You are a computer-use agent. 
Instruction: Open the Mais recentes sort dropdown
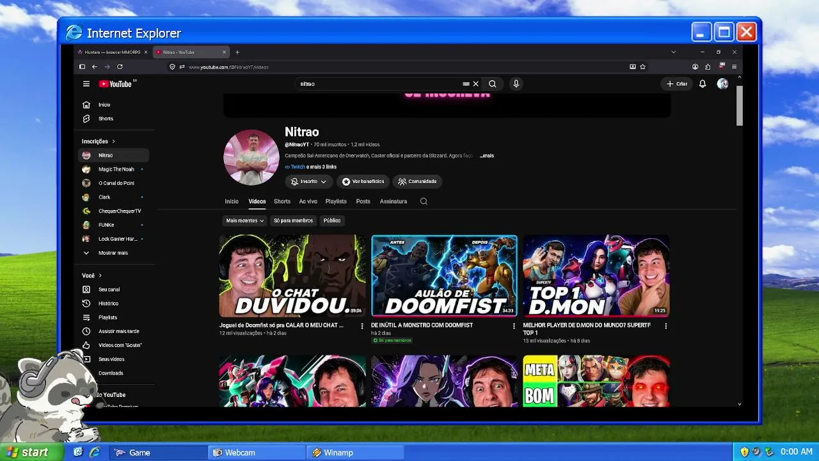point(244,221)
